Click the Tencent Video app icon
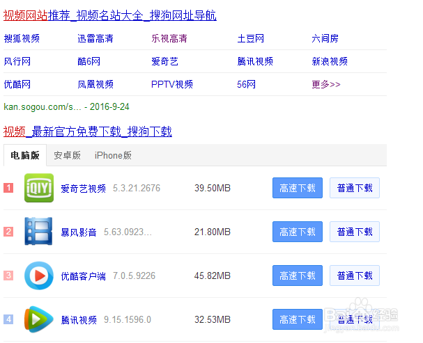The height and width of the screenshot is (343, 423). click(x=38, y=319)
